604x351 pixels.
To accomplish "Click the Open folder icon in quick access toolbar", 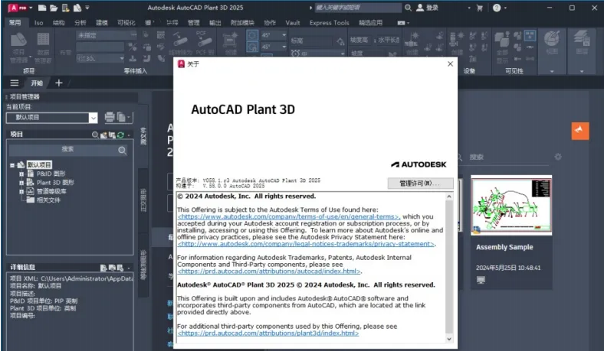I will 54,8.
